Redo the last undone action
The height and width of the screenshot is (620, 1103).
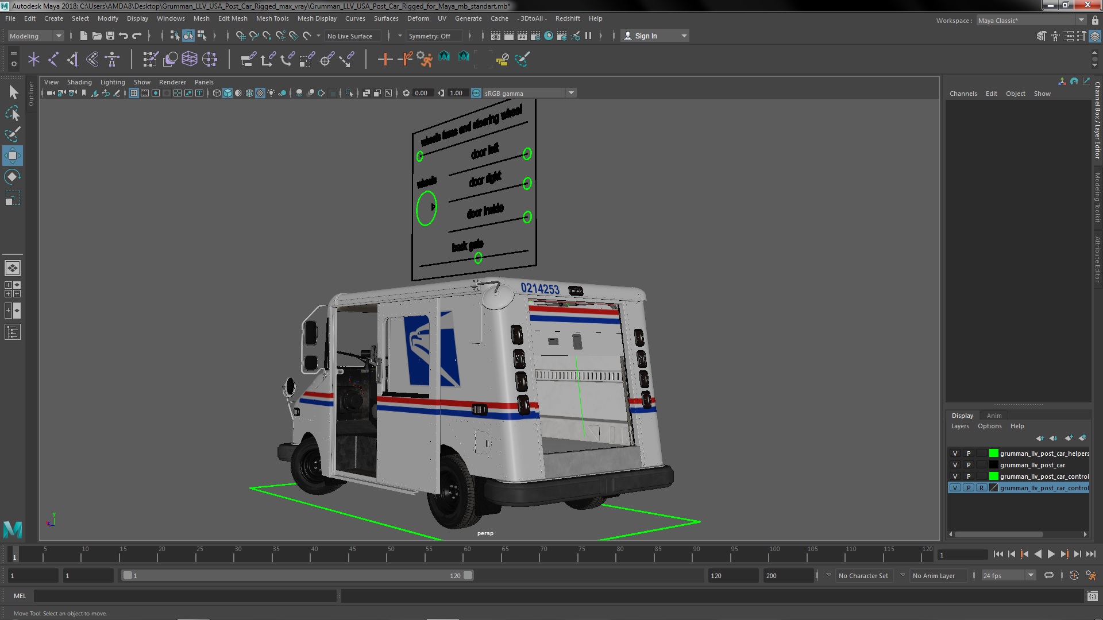pos(137,36)
